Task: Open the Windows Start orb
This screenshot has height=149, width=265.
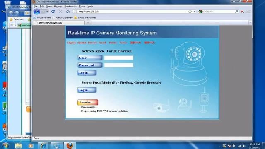Action: click(5, 145)
